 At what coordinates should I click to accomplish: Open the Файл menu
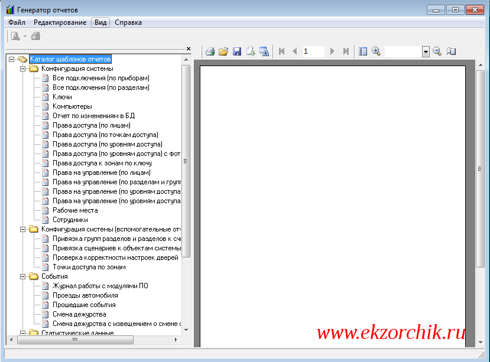pos(17,22)
